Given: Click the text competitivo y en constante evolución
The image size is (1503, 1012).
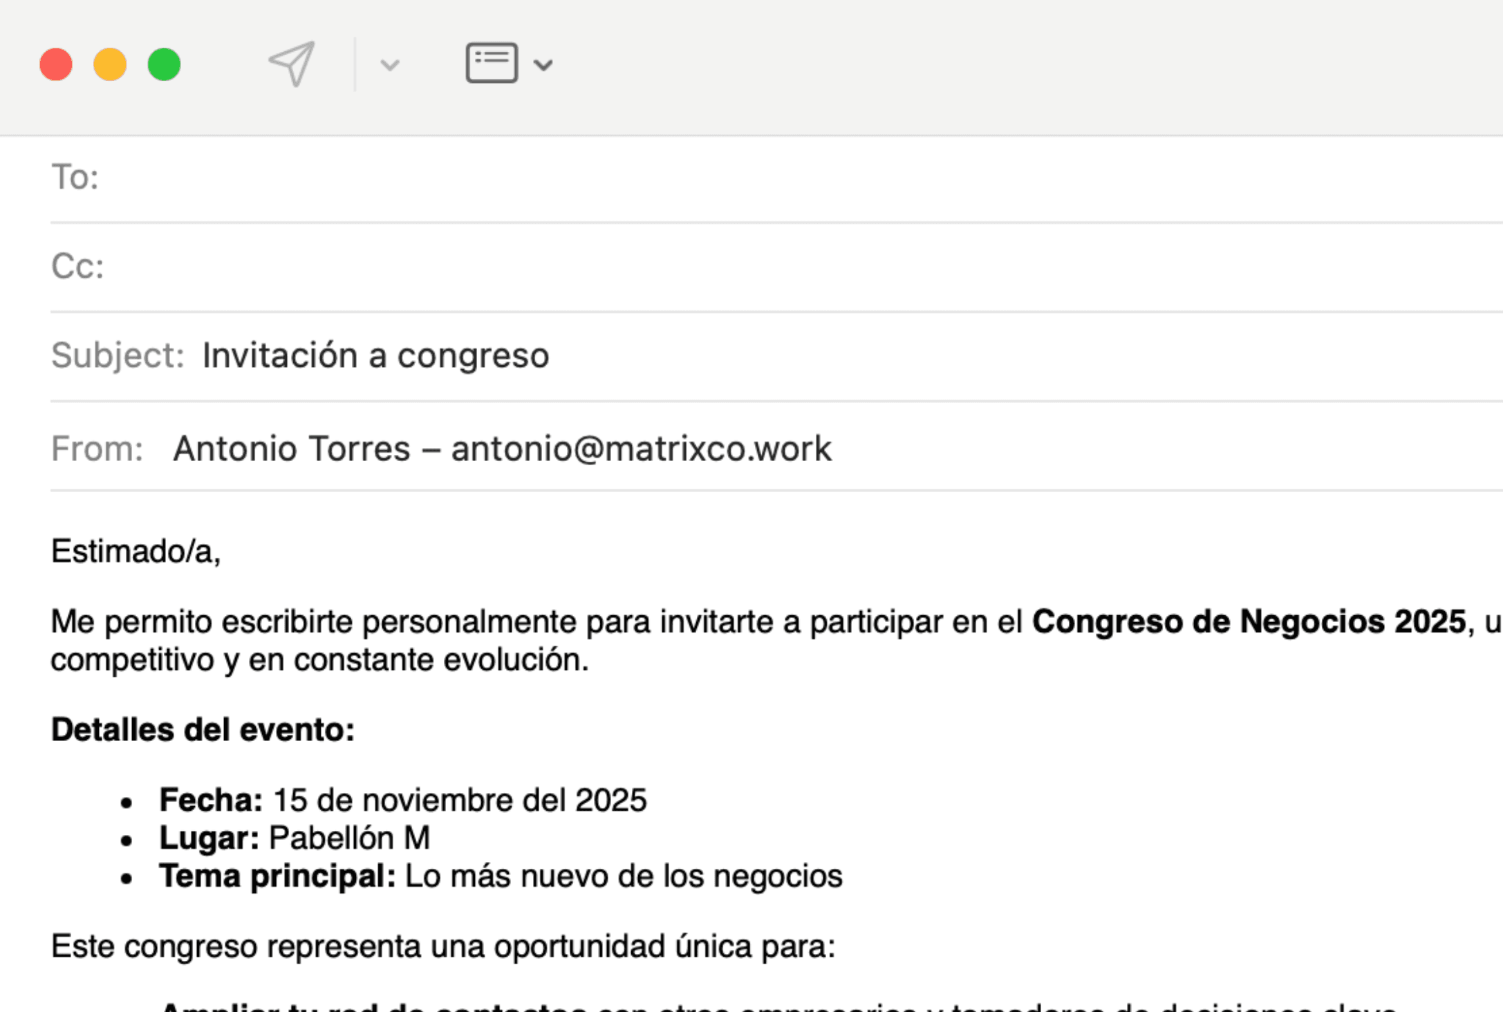Looking at the screenshot, I should [x=319, y=659].
